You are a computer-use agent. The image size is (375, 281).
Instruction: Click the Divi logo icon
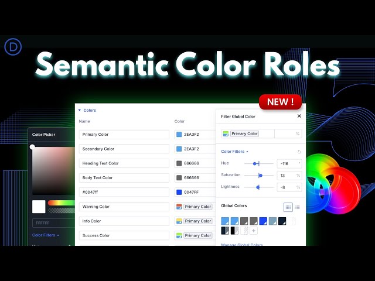click(x=13, y=47)
